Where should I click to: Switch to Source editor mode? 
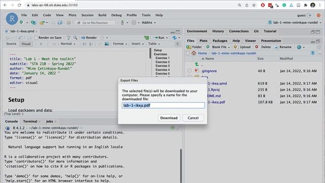(11, 44)
